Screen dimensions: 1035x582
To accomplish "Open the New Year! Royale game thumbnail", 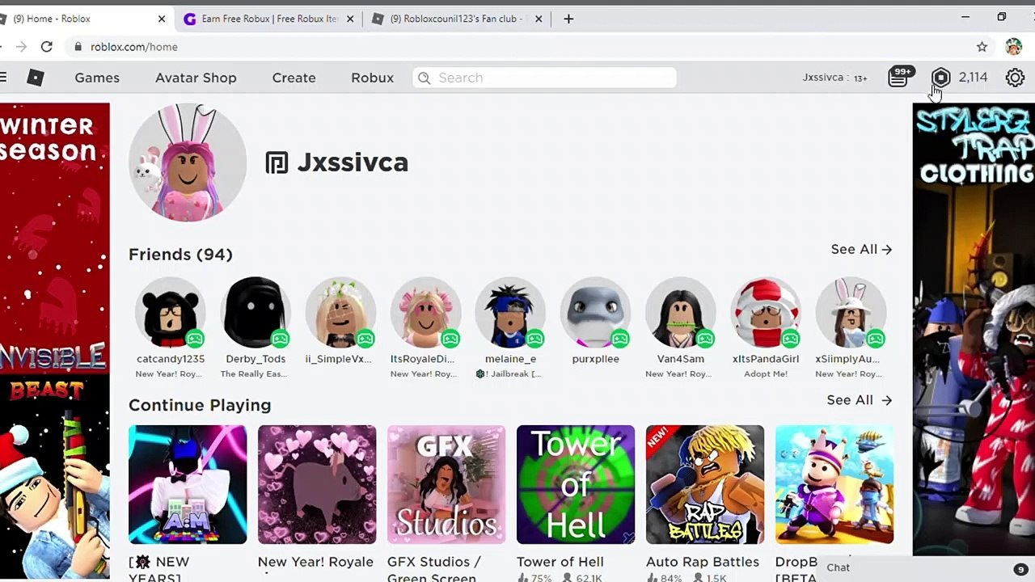I will click(317, 485).
